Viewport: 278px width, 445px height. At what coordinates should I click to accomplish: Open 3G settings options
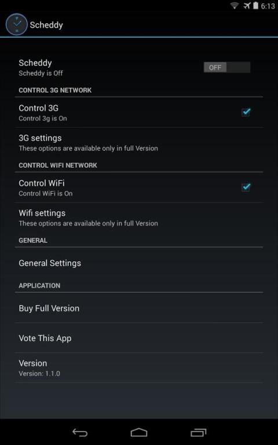click(139, 142)
